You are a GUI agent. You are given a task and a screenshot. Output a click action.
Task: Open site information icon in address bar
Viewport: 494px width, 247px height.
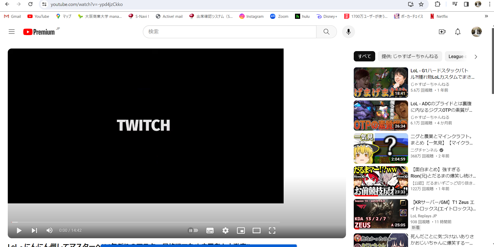(44, 4)
